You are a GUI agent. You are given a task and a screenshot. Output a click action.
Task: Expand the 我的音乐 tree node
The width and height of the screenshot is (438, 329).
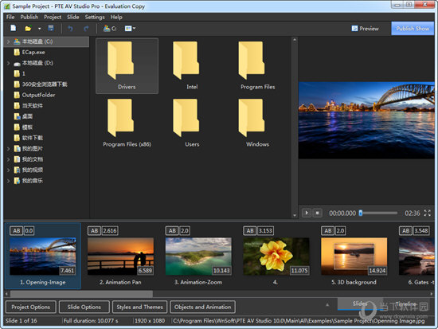9,181
